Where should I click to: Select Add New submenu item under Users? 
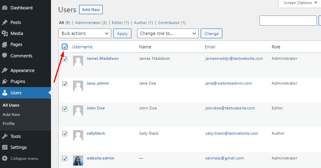pyautogui.click(x=11, y=115)
